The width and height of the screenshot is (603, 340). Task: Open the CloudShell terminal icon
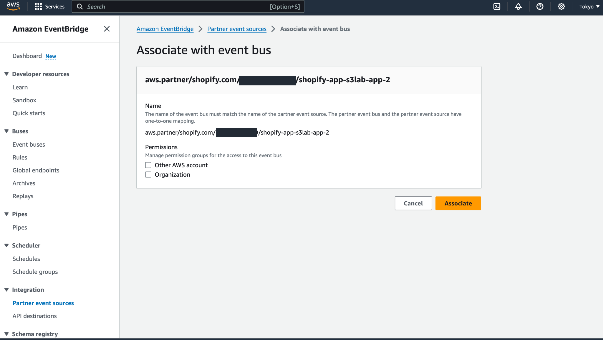497,6
